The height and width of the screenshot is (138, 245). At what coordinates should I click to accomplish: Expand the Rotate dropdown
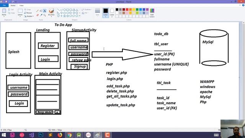pyautogui.click(x=33, y=16)
